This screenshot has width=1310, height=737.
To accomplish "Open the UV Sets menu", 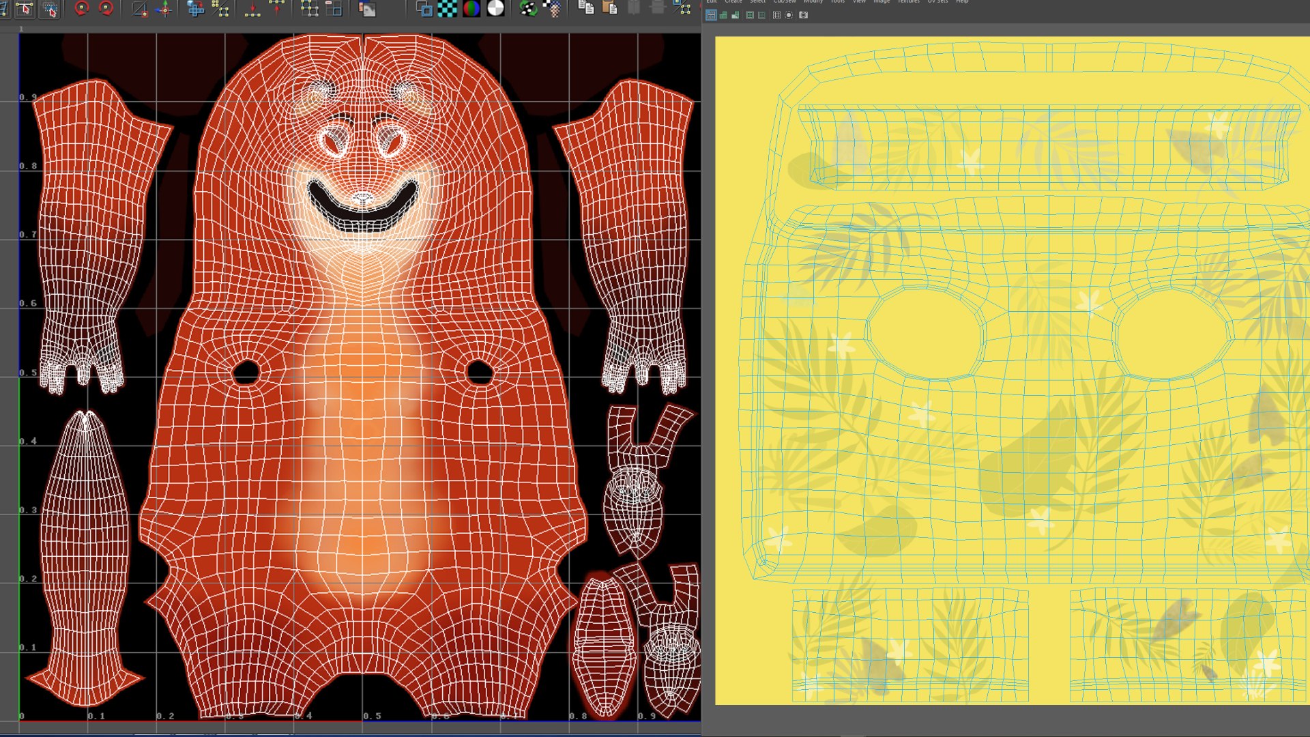I will pyautogui.click(x=937, y=2).
